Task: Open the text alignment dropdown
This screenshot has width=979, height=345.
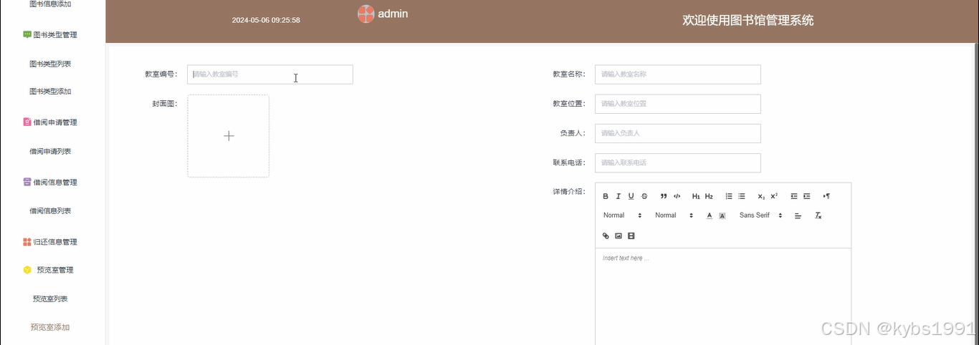Action: (x=798, y=215)
